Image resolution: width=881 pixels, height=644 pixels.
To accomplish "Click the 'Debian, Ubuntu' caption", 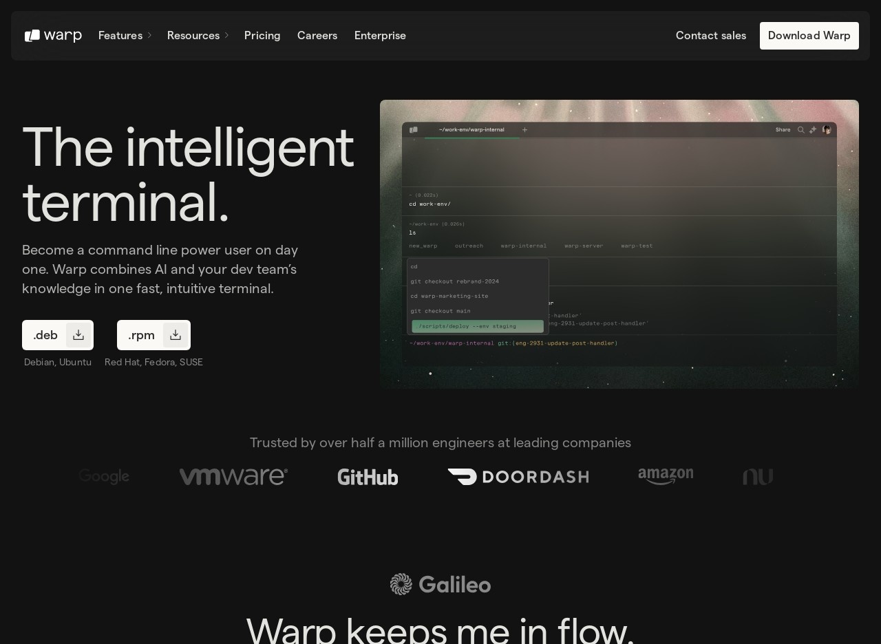I will [x=58, y=363].
